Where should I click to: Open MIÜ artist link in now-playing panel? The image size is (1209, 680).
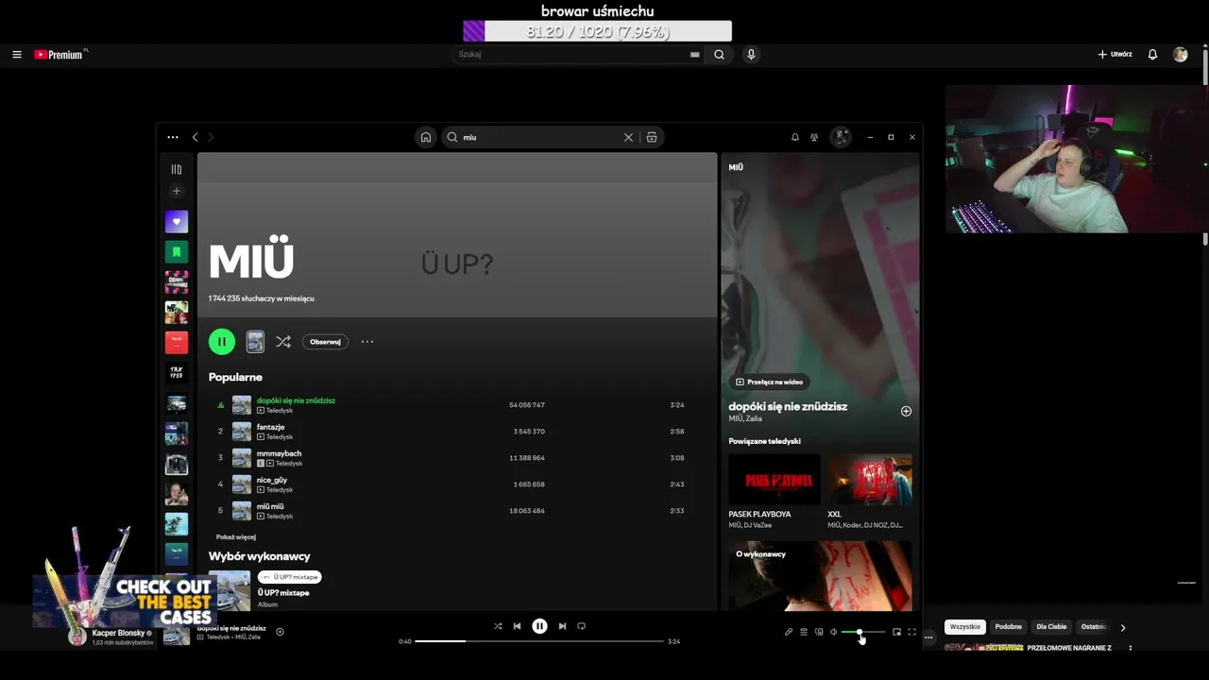click(735, 418)
